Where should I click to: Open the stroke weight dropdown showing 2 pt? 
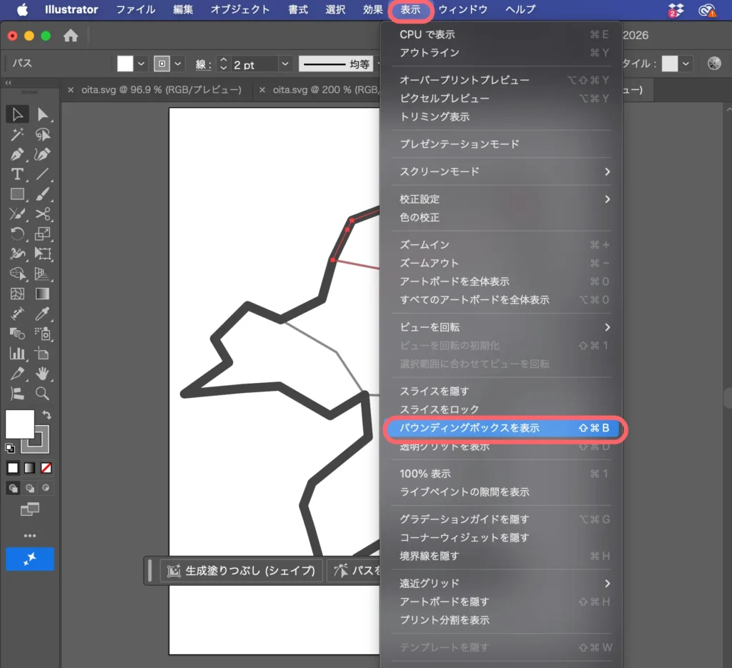click(285, 64)
